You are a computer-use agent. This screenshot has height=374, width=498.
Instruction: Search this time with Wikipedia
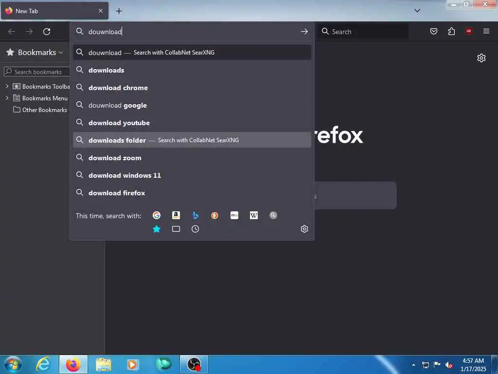254,215
